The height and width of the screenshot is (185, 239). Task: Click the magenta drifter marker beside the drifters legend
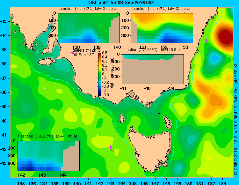point(72,53)
